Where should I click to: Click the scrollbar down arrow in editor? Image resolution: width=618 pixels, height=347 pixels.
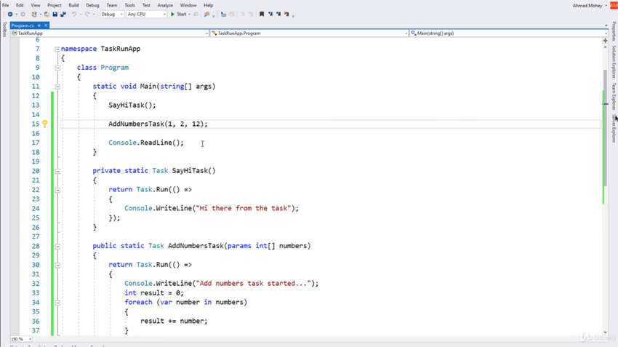pos(606,332)
